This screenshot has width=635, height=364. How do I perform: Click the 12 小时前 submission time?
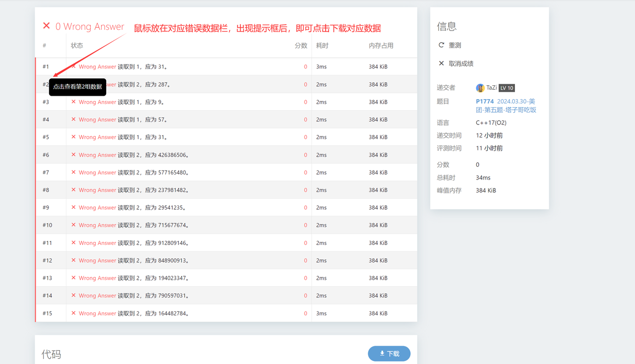click(489, 135)
